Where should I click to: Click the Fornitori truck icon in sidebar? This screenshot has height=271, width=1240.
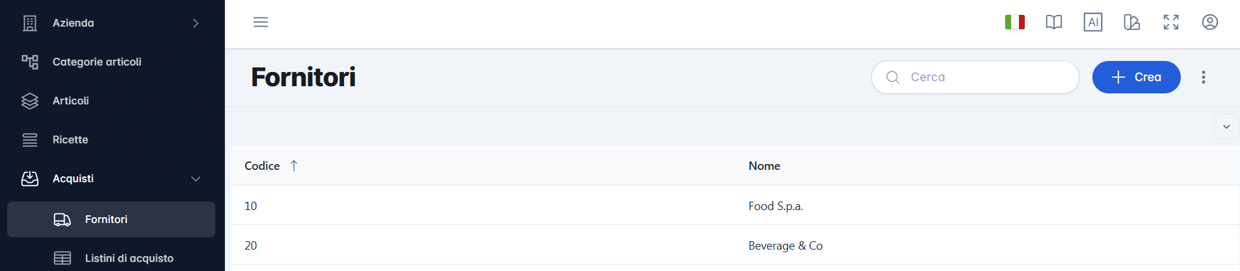[x=62, y=220]
